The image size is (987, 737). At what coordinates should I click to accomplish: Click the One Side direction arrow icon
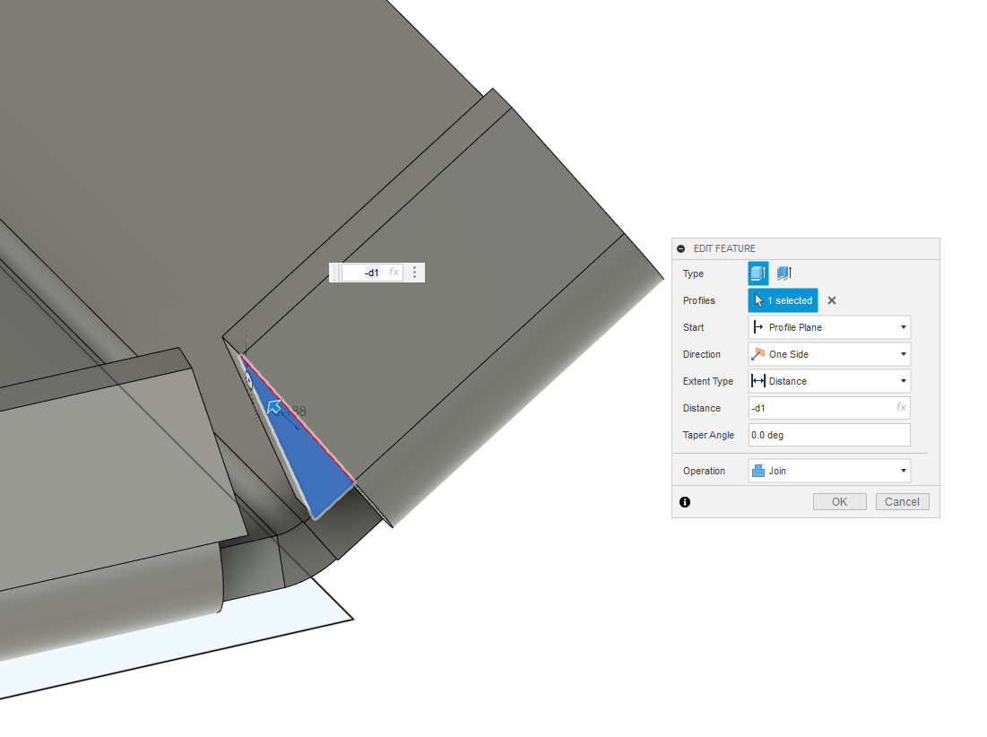tap(758, 353)
